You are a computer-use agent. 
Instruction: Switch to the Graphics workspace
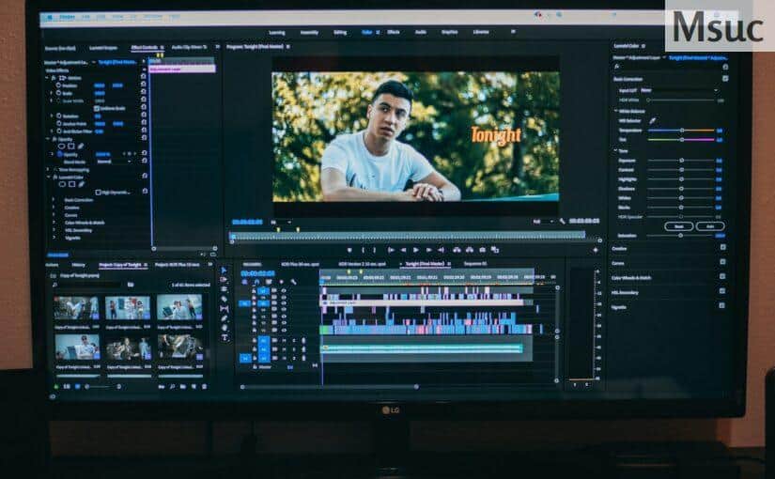coord(449,32)
